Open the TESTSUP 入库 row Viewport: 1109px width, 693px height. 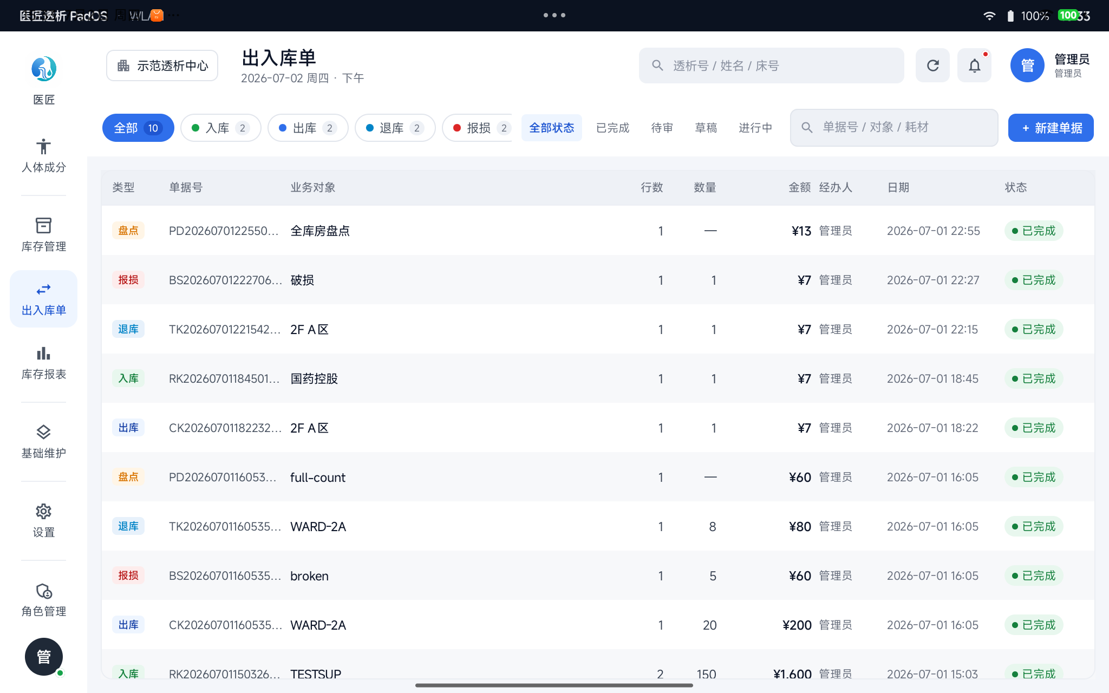click(x=598, y=664)
